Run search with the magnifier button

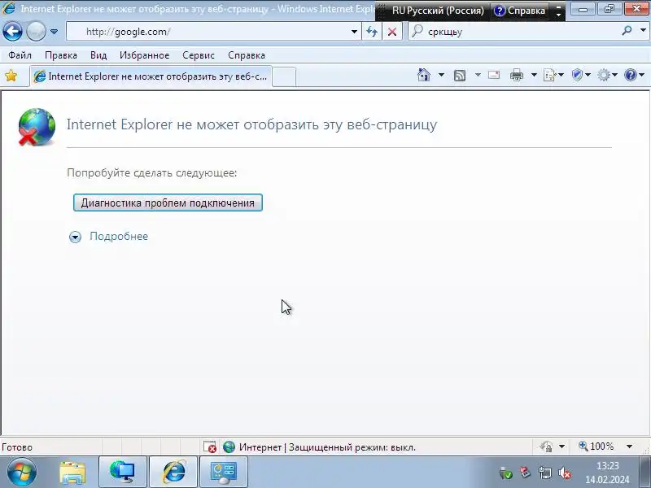coord(627,31)
